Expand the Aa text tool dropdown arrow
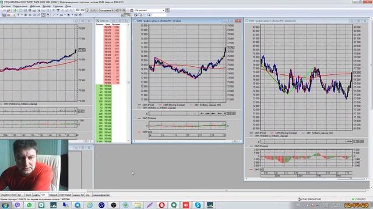This screenshot has height=209, width=373. click(x=65, y=15)
